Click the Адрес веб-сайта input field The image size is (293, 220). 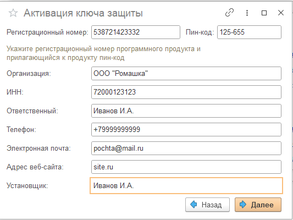pos(186,167)
